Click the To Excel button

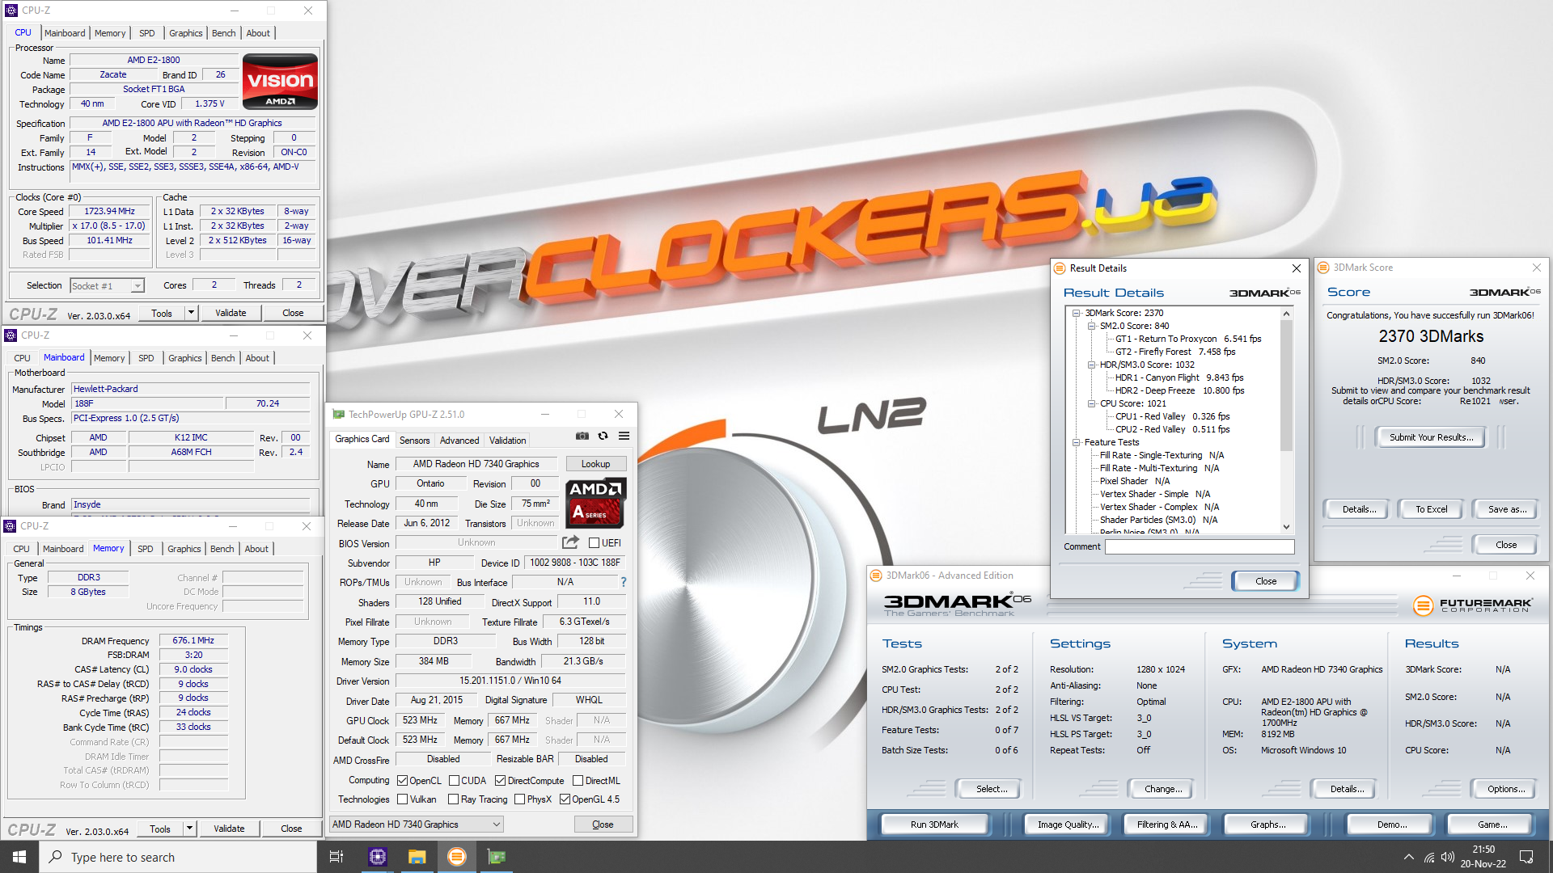click(1432, 509)
